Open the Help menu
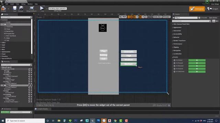This screenshot has width=220, height=123. (36, 4)
